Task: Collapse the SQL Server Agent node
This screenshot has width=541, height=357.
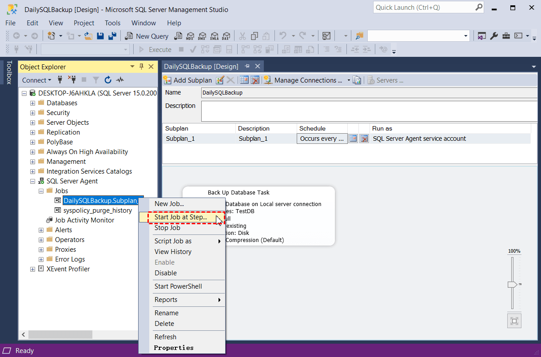Action: coord(32,181)
